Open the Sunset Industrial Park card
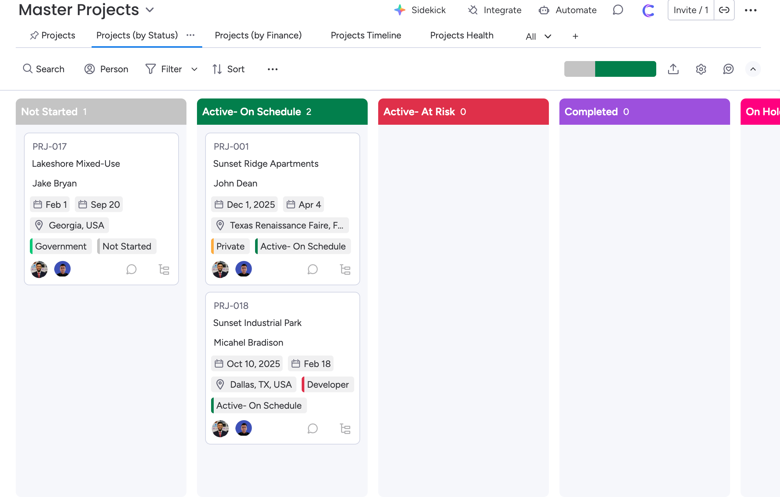This screenshot has width=780, height=497. (x=257, y=323)
